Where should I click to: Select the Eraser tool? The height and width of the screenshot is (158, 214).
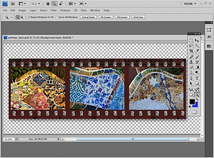191,67
